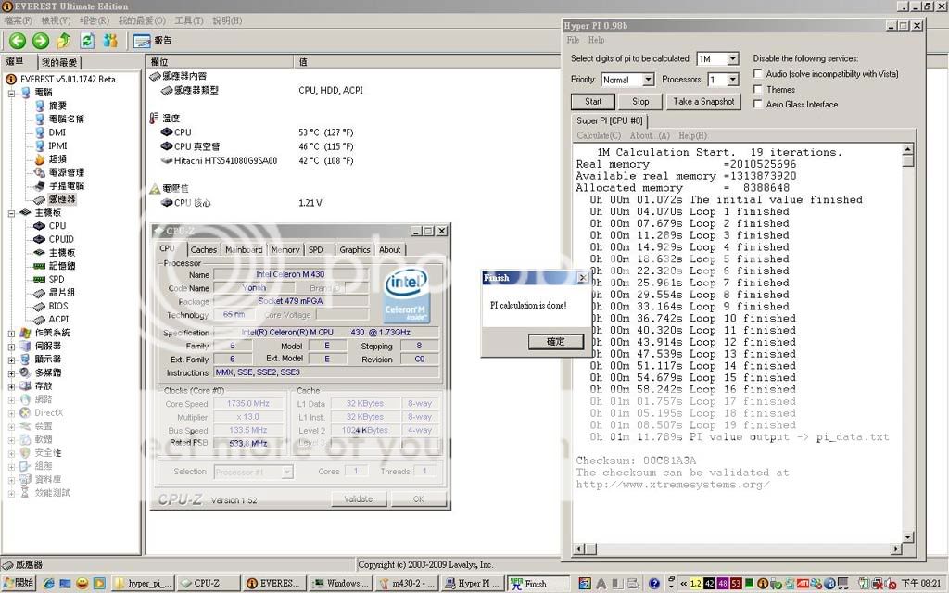Select the 電源管理 power management icon
Viewport: 949px width, 593px height.
point(39,172)
